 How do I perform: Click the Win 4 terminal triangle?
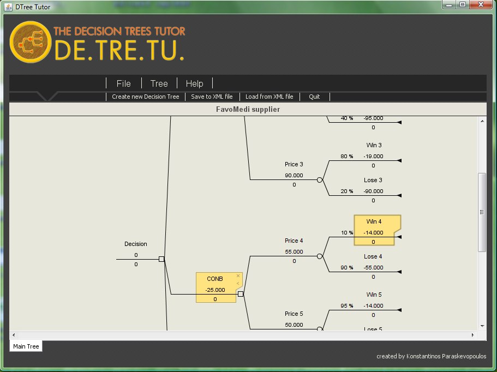(399, 237)
